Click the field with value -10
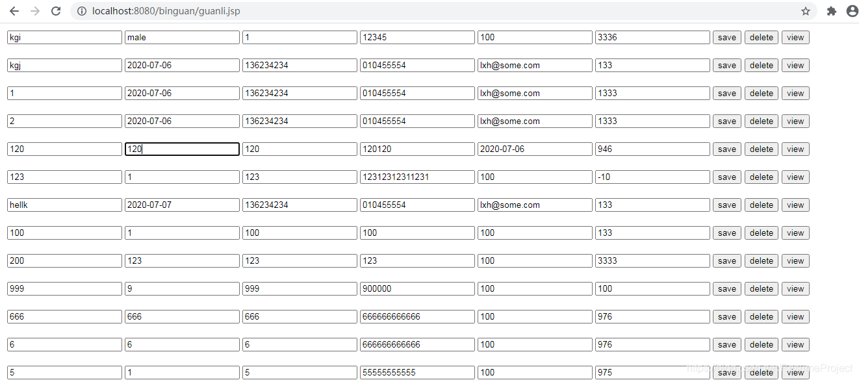Screen dimensions: 859x380 point(652,177)
